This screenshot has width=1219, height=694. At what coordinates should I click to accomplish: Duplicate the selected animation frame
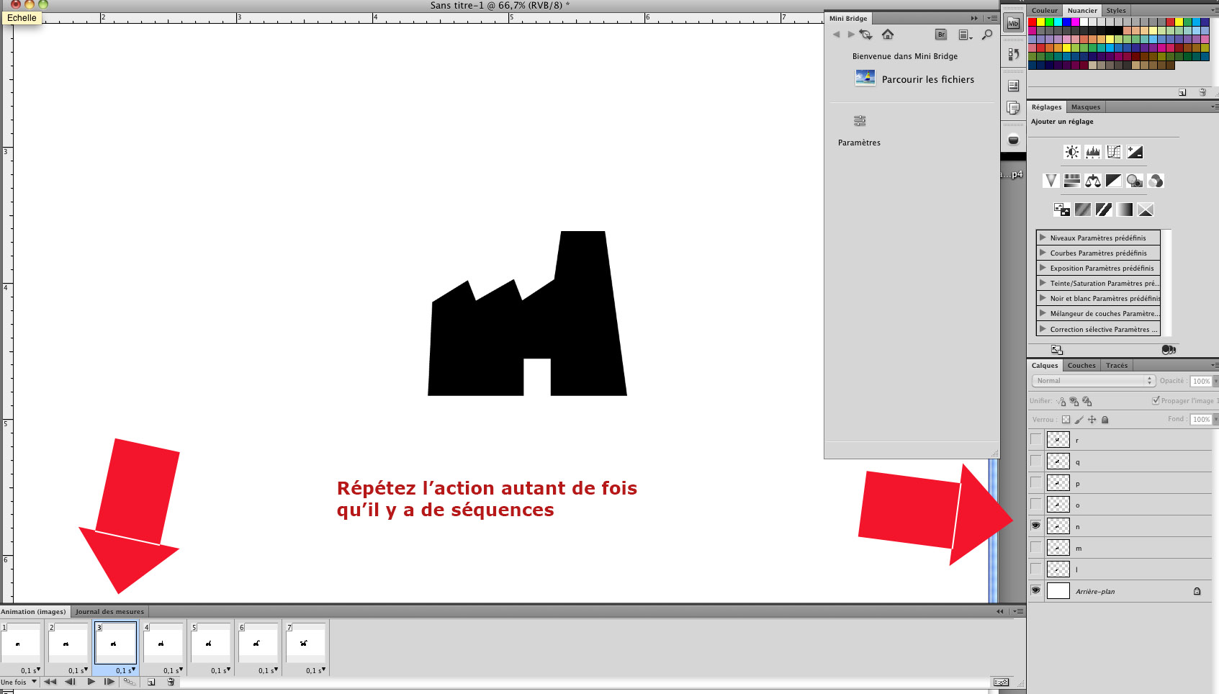151,682
